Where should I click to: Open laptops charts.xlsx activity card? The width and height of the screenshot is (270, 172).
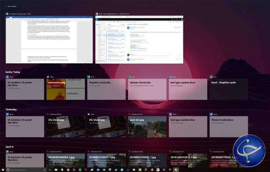(x=147, y=89)
